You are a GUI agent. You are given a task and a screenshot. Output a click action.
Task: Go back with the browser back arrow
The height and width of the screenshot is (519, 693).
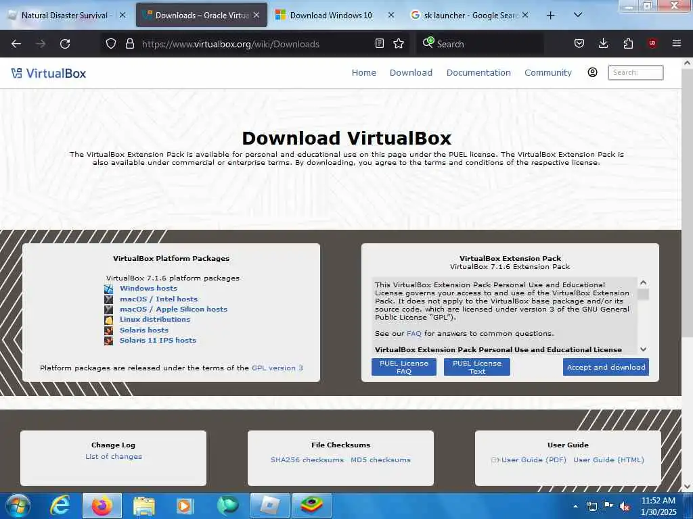click(x=16, y=44)
